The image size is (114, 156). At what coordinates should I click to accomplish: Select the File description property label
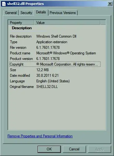[x=21, y=36]
